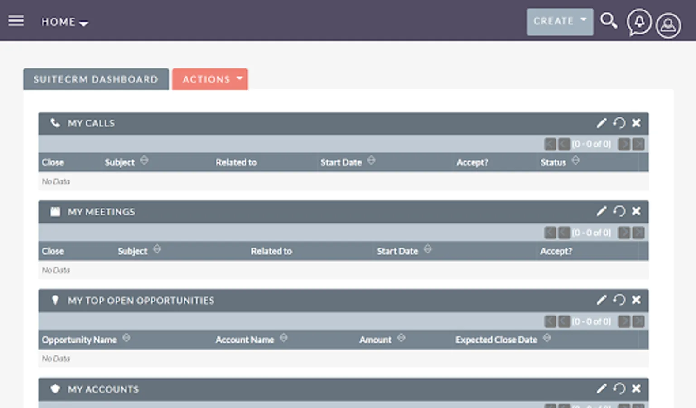Open the CREATE dropdown

coord(560,21)
